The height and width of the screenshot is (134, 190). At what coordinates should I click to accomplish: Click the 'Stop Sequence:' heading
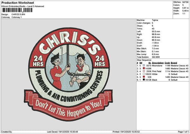click(x=144, y=60)
